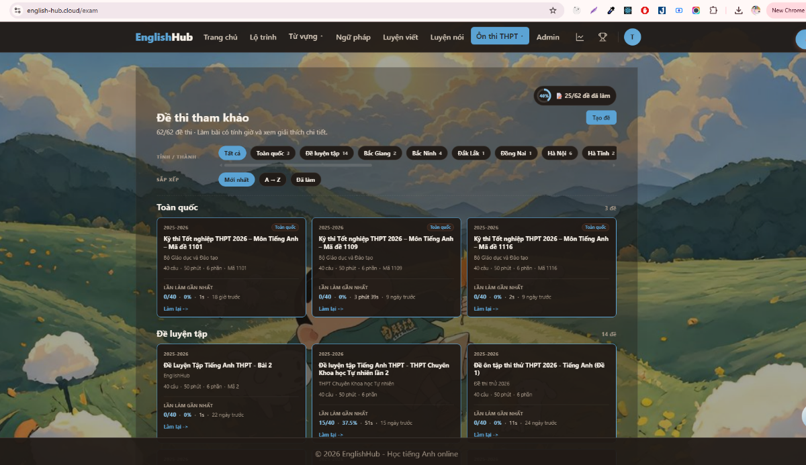Open the user avatar T menu

(632, 37)
